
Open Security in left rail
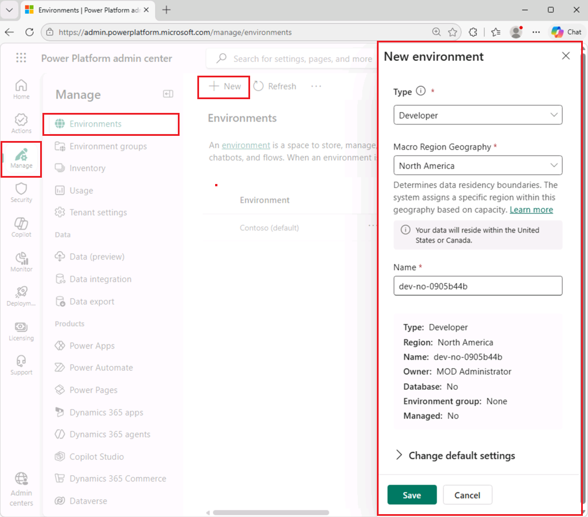coord(21,193)
